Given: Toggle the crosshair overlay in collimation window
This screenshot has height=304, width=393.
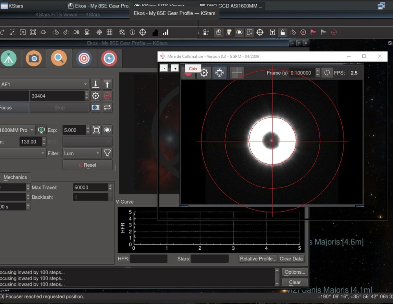Looking at the screenshot, I should coord(237,73).
